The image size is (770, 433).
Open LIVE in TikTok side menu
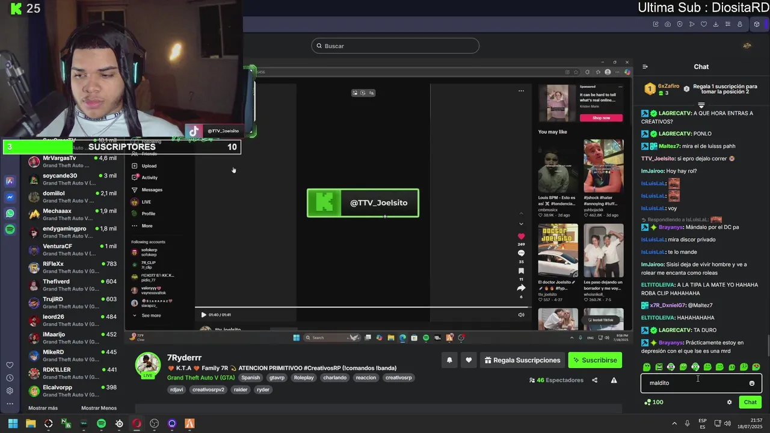pyautogui.click(x=141, y=202)
